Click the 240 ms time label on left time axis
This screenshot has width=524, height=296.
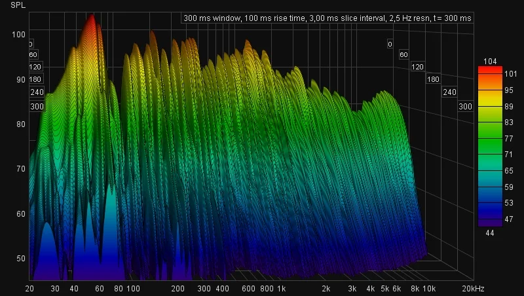(37, 92)
